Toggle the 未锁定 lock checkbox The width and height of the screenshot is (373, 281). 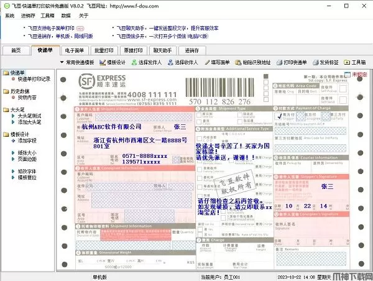point(349,74)
